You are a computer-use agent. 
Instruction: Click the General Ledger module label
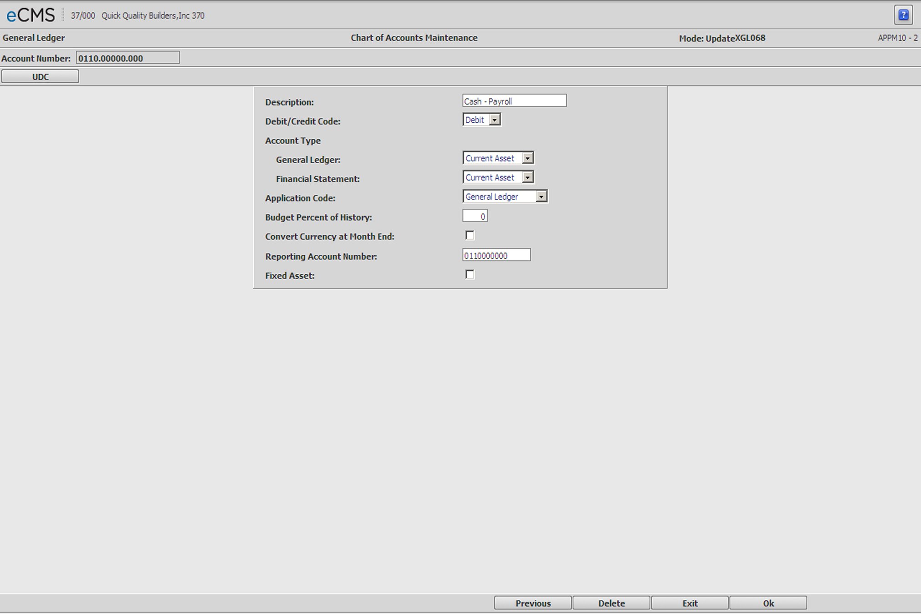[34, 38]
